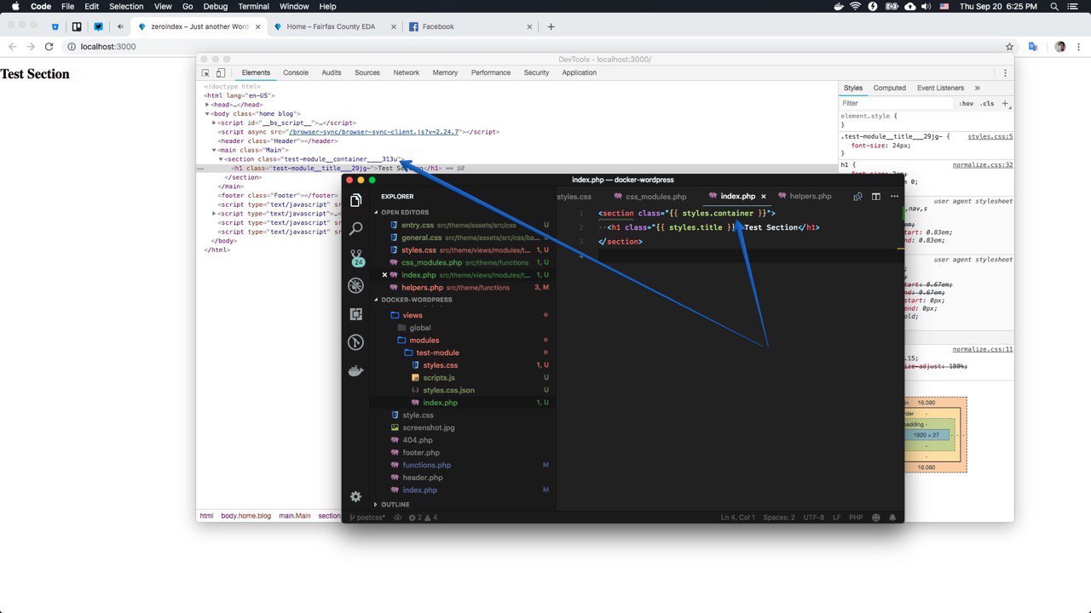Screen dimensions: 1091x613
Task: Click the sync changes cloud icon in status bar
Action: [x=397, y=518]
